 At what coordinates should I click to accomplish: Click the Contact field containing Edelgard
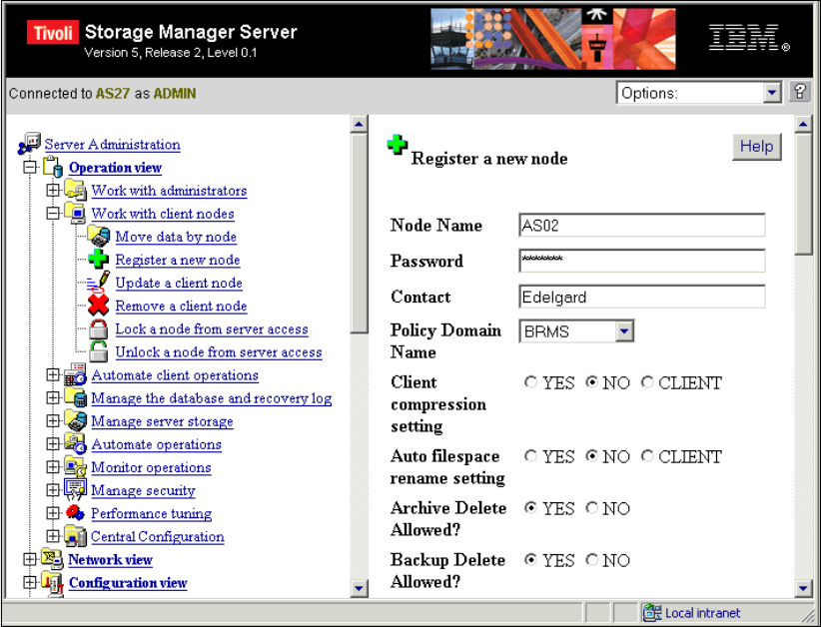[642, 297]
